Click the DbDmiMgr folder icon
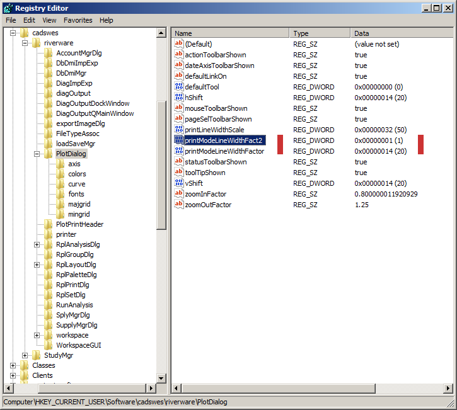The height and width of the screenshot is (410, 457). pyautogui.click(x=49, y=73)
